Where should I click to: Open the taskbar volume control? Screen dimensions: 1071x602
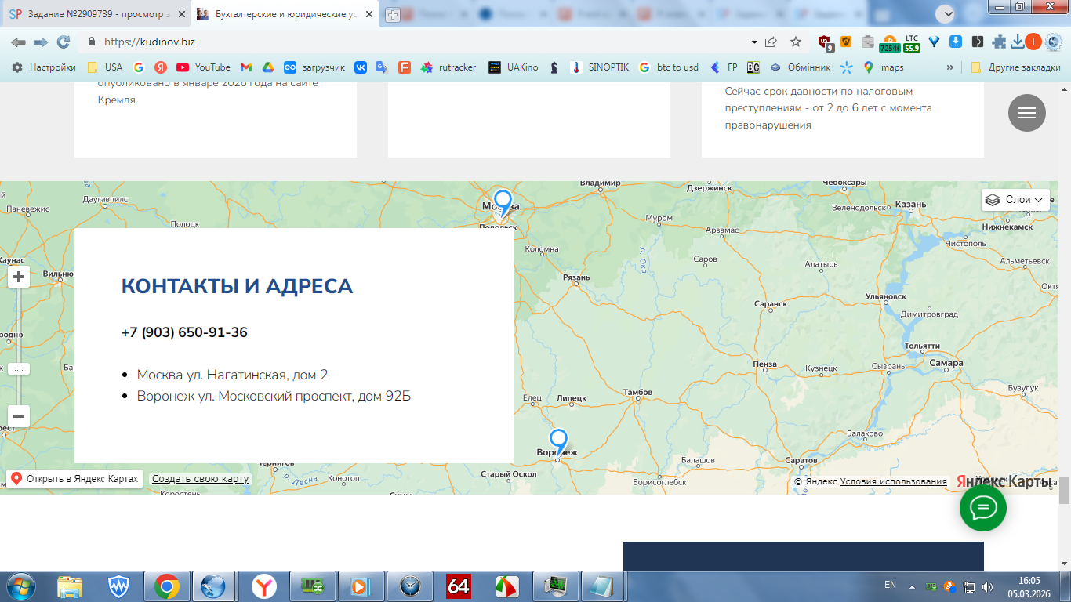[987, 586]
